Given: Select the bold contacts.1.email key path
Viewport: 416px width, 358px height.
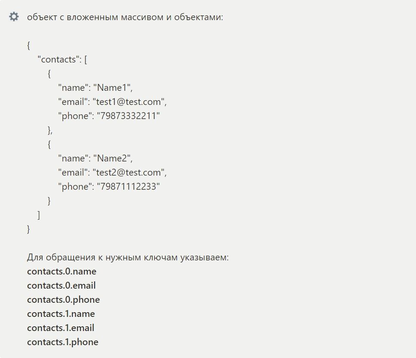Looking at the screenshot, I should (60, 328).
